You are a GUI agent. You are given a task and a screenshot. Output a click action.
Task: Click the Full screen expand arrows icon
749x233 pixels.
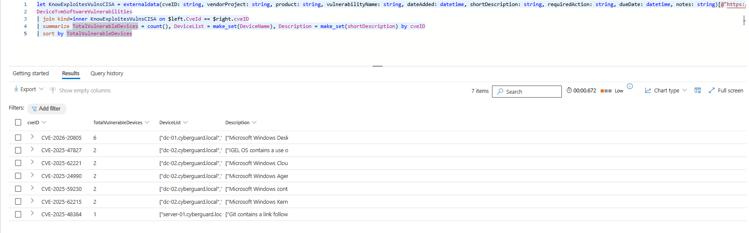point(712,90)
